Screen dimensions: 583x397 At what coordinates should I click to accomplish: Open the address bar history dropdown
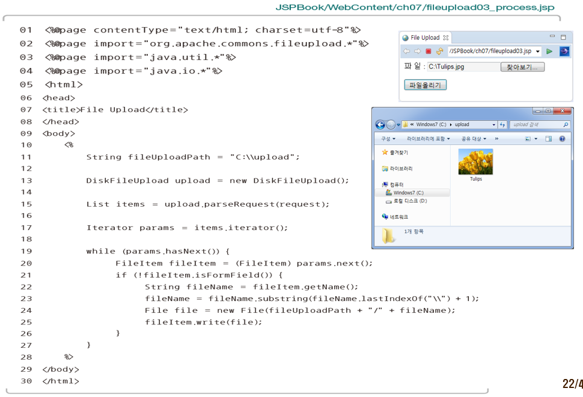tap(494, 125)
